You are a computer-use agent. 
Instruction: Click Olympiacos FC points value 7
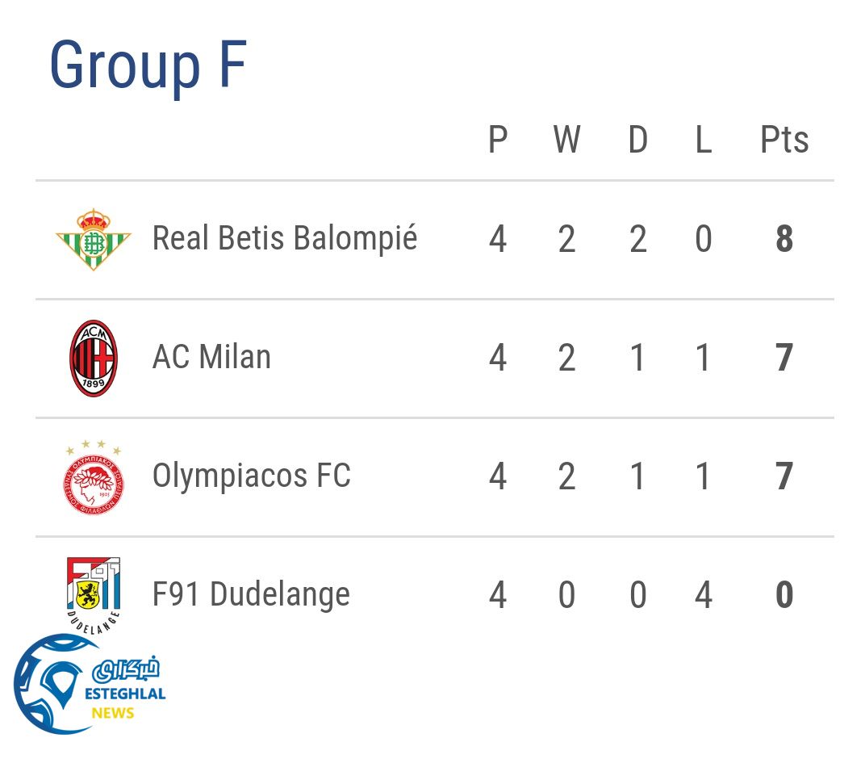[784, 476]
